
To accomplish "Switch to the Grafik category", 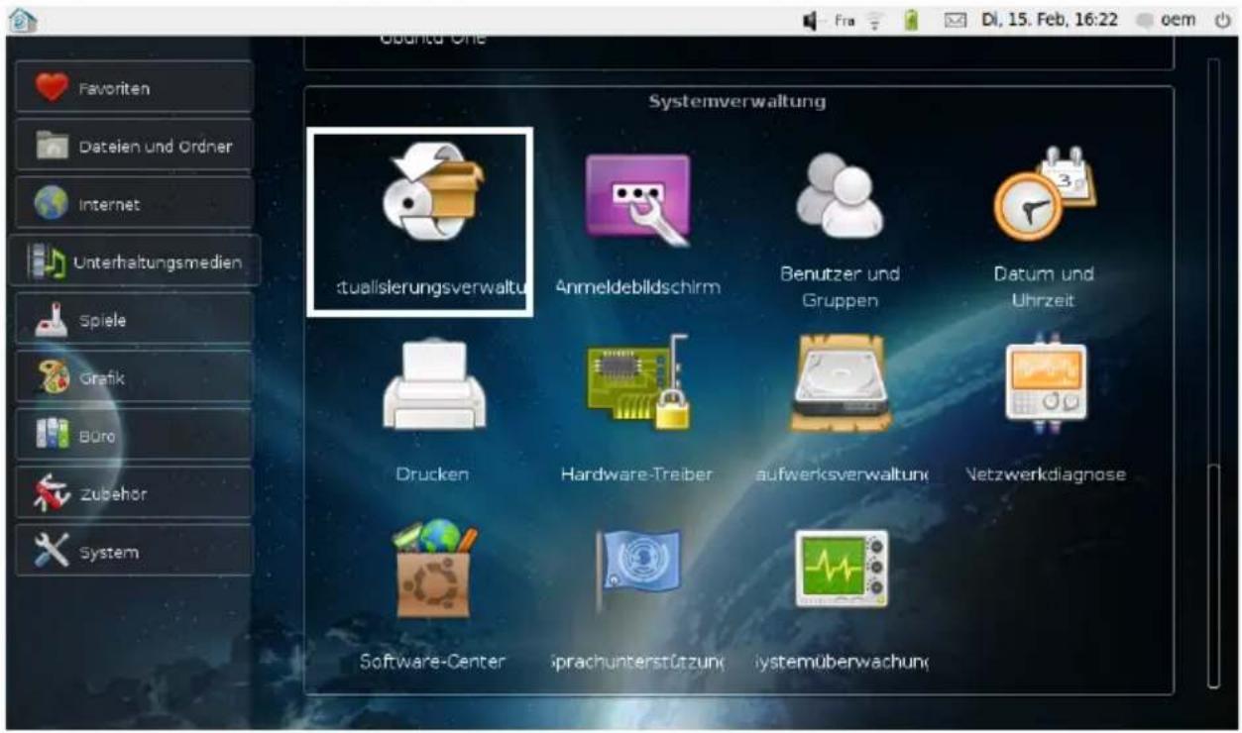I will [134, 377].
